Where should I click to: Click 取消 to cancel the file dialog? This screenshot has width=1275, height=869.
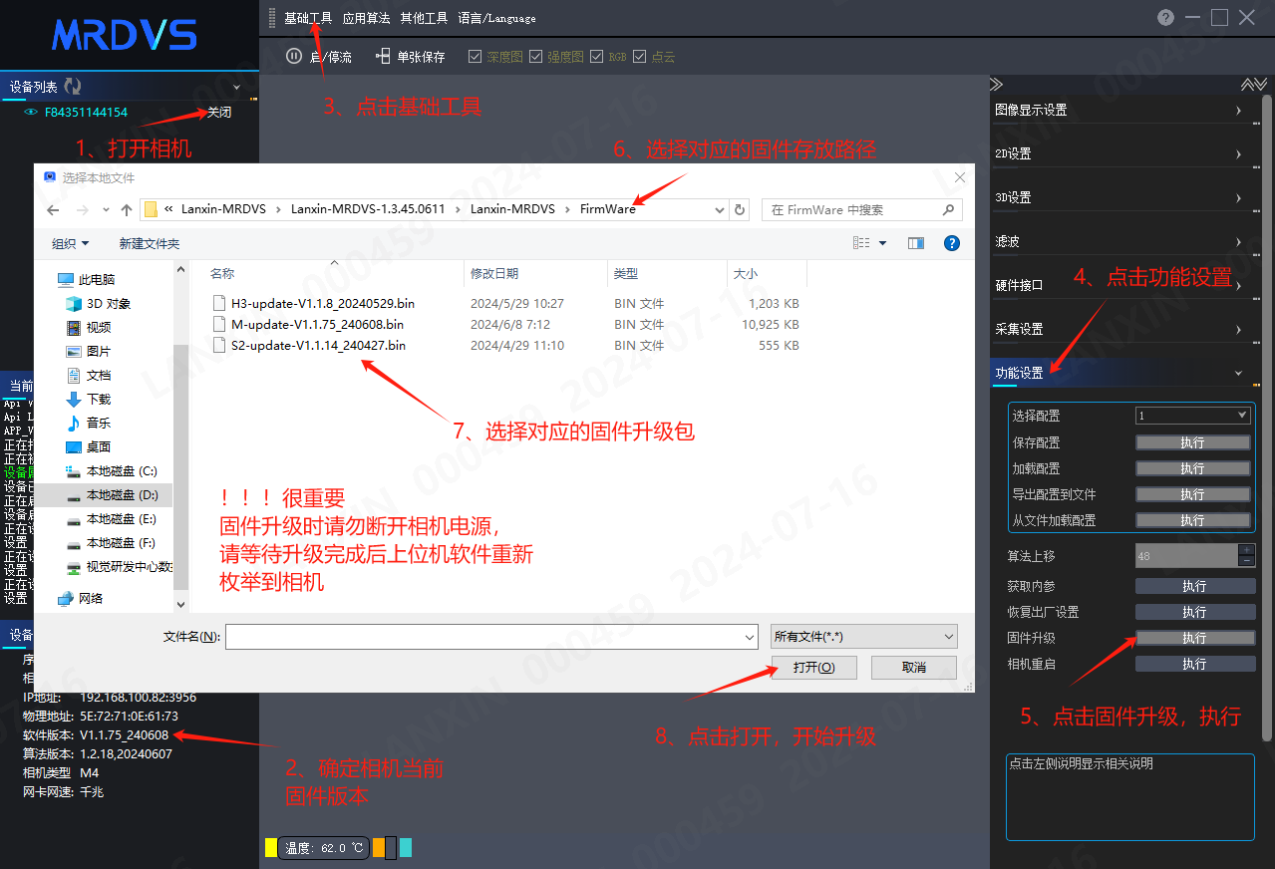click(x=914, y=668)
